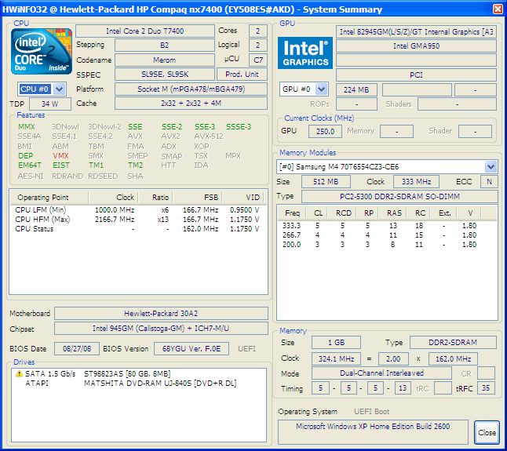Click the MATSHITA DVD-RAM drive entry
The width and height of the screenshot is (507, 451).
point(160,384)
